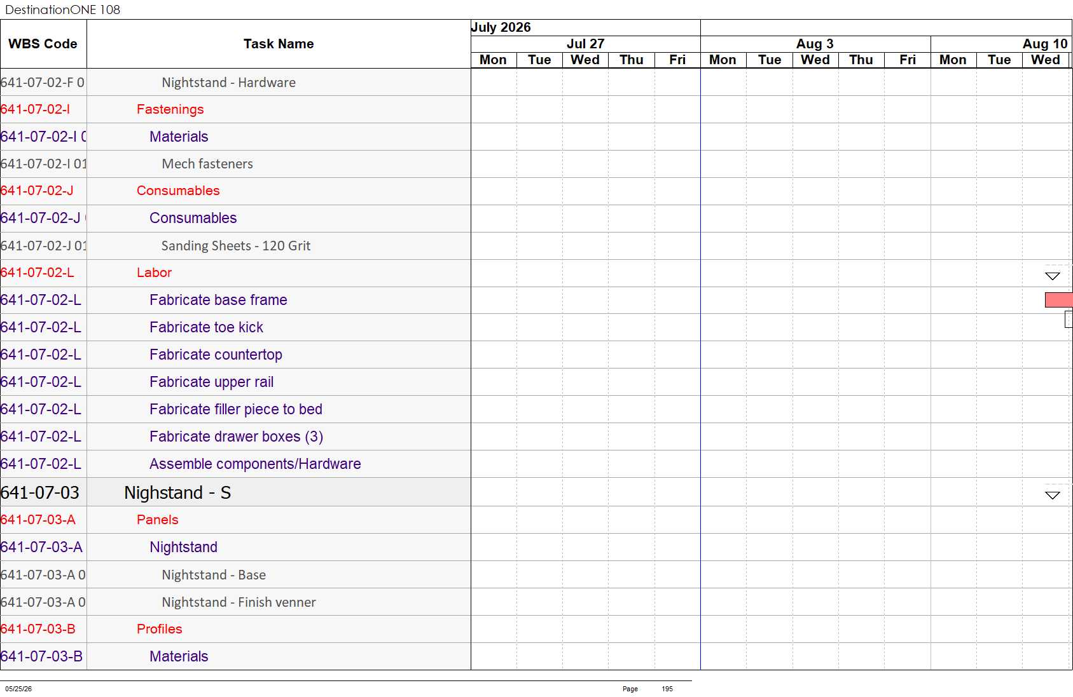
Task: Select the blue Consumables sub-row
Action: click(x=235, y=218)
